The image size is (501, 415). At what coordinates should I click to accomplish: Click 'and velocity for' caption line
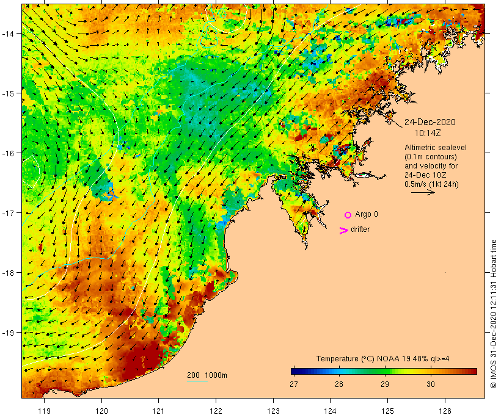coord(431,166)
